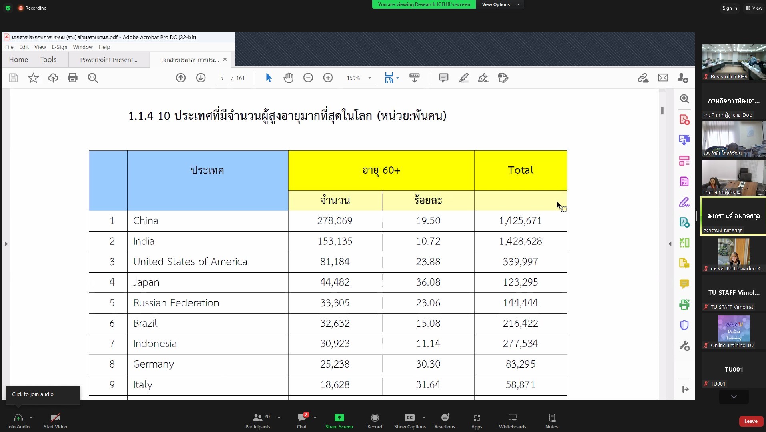Open the Sign document tool

tap(483, 78)
